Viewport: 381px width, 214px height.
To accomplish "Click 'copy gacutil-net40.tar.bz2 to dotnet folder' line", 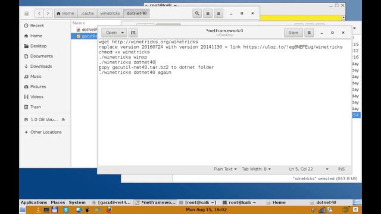I will point(156,67).
